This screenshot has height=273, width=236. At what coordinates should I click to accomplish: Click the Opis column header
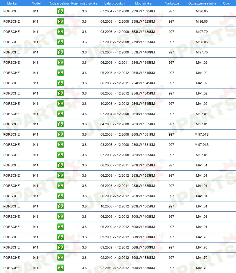(x=226, y=3)
